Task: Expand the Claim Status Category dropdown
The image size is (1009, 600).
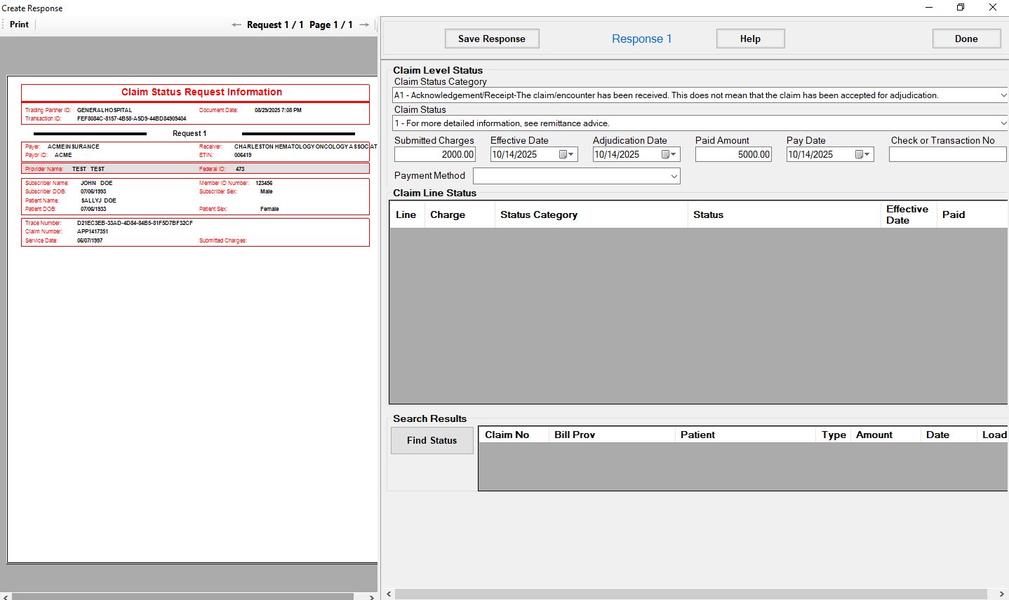Action: click(x=1003, y=95)
